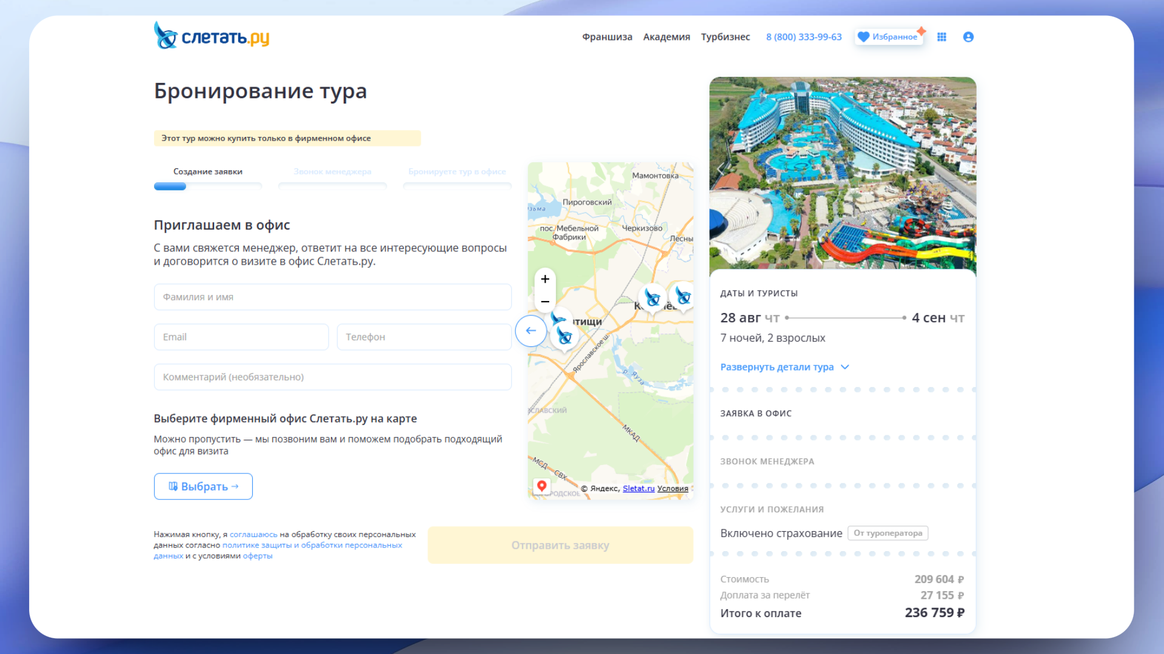Open the Академия menu item
1164x654 pixels.
click(x=666, y=37)
